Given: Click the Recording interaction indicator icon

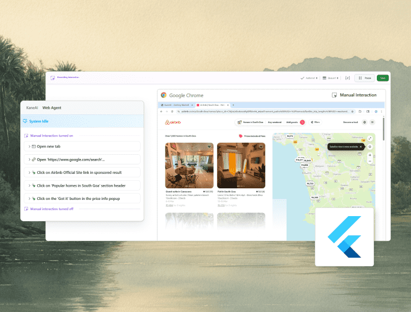Looking at the screenshot, I should click(x=53, y=77).
